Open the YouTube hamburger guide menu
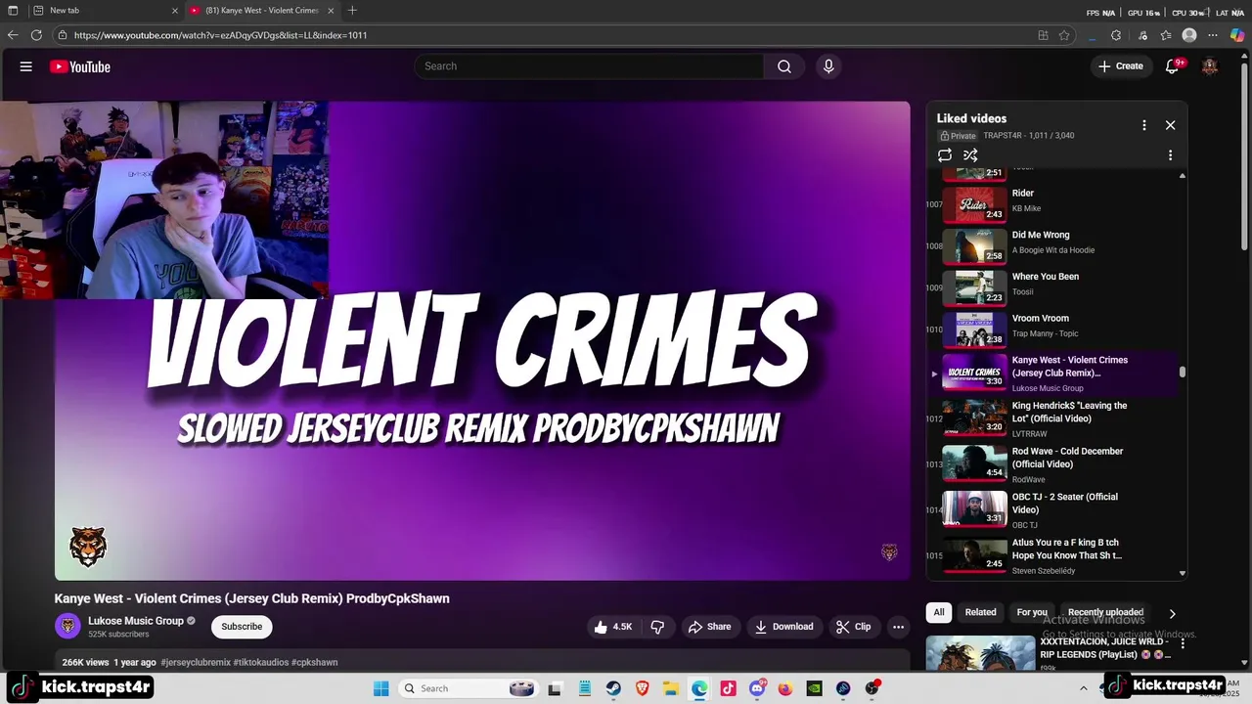This screenshot has height=704, width=1252. pyautogui.click(x=26, y=66)
